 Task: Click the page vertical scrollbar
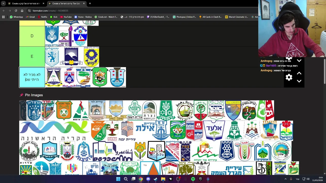pyautogui.click(x=324, y=71)
